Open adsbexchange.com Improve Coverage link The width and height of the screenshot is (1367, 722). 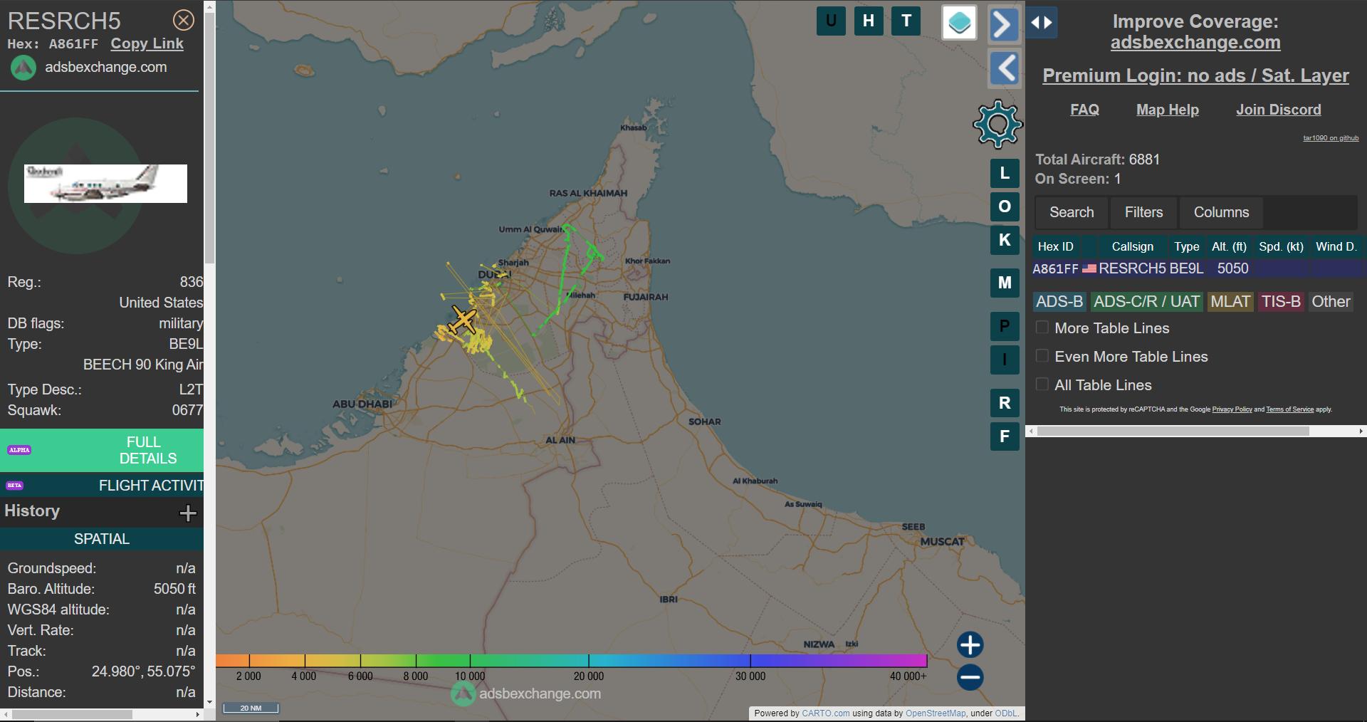[1195, 42]
